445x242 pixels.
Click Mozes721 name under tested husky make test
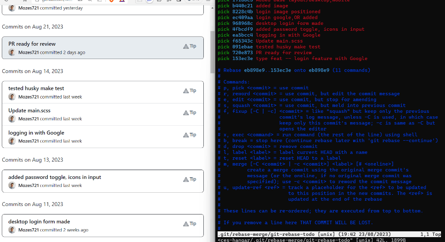point(28,97)
